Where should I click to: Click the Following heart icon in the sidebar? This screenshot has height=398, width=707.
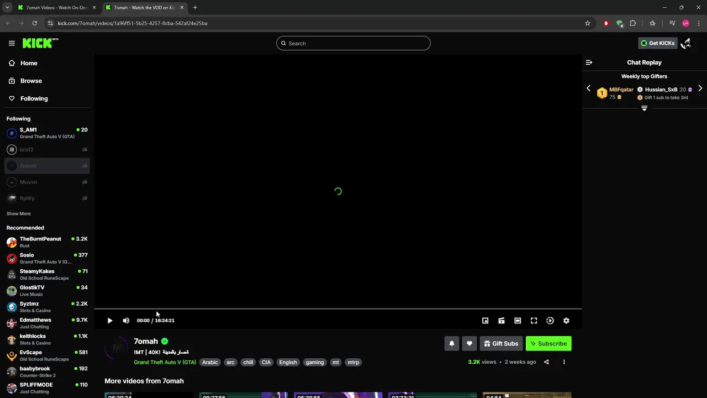(x=12, y=98)
